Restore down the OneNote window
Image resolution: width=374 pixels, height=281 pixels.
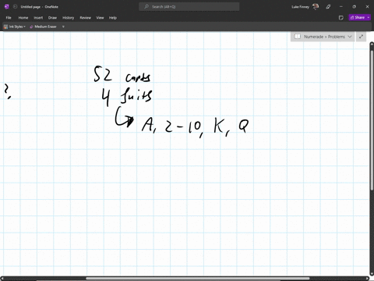pos(354,7)
